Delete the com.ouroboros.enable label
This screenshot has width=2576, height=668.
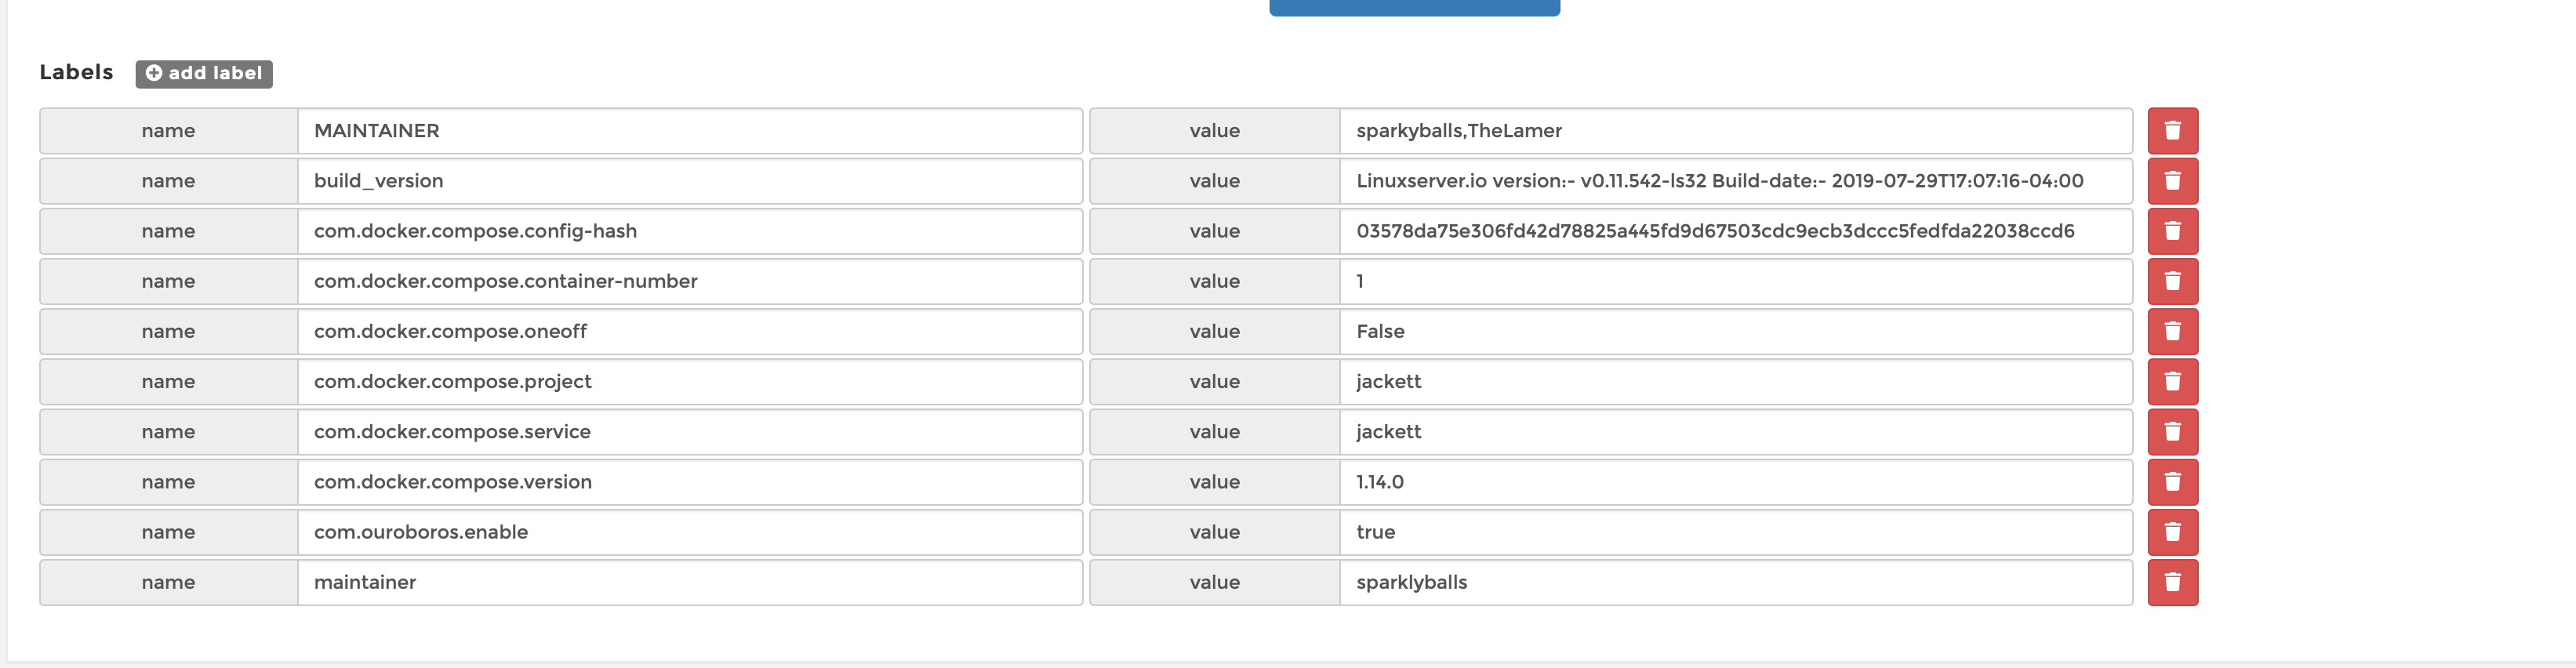[2172, 532]
